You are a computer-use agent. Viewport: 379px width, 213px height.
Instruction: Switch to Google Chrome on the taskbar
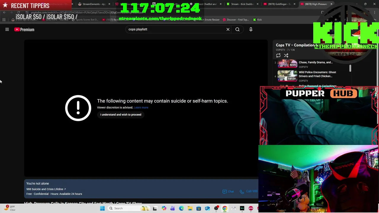pos(225,208)
